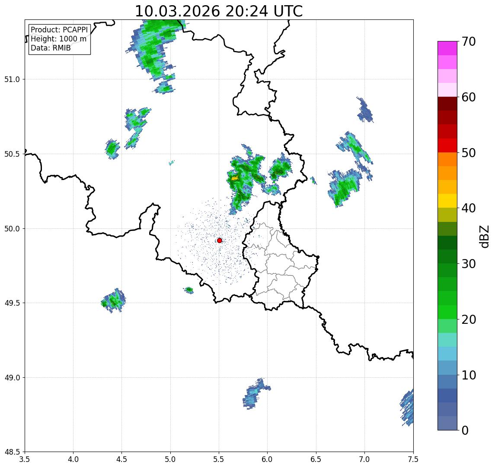Click the orange swatch just below 50
Image resolution: width=495 pixels, height=468 pixels.
pos(447,159)
